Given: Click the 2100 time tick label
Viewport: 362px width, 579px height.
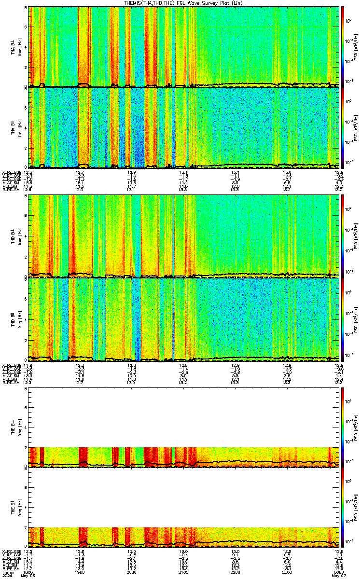Looking at the screenshot, I should point(184,572).
